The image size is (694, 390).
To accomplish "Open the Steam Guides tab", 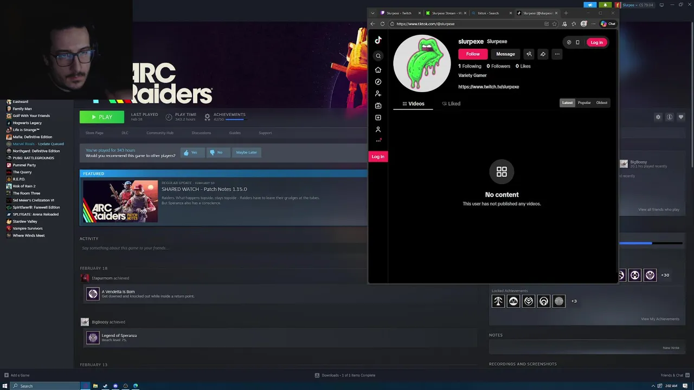I will pos(235,133).
